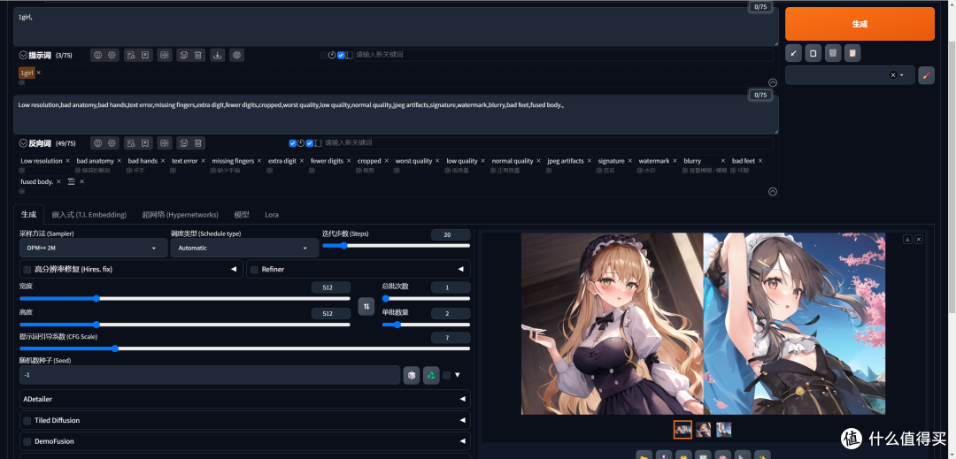
Task: Enable the Refiner checkbox
Action: 254,269
